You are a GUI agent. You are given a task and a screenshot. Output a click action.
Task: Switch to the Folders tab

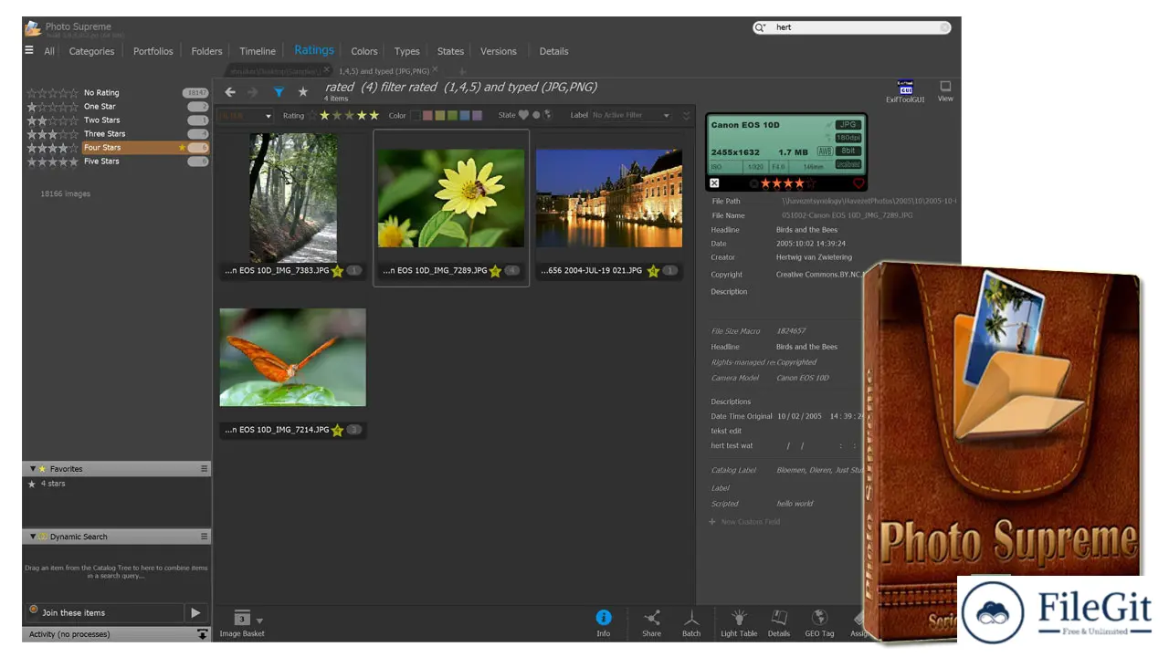coord(206,51)
